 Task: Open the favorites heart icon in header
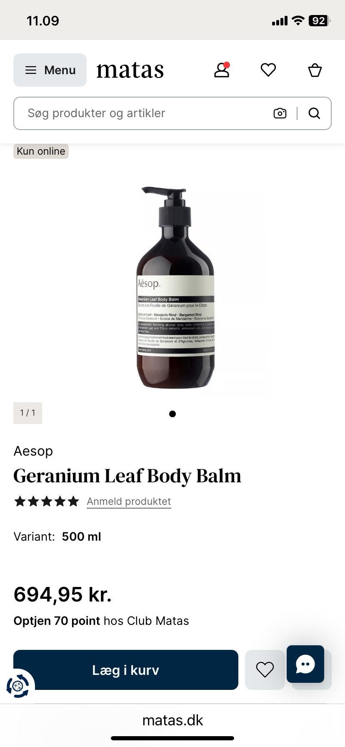tap(268, 70)
